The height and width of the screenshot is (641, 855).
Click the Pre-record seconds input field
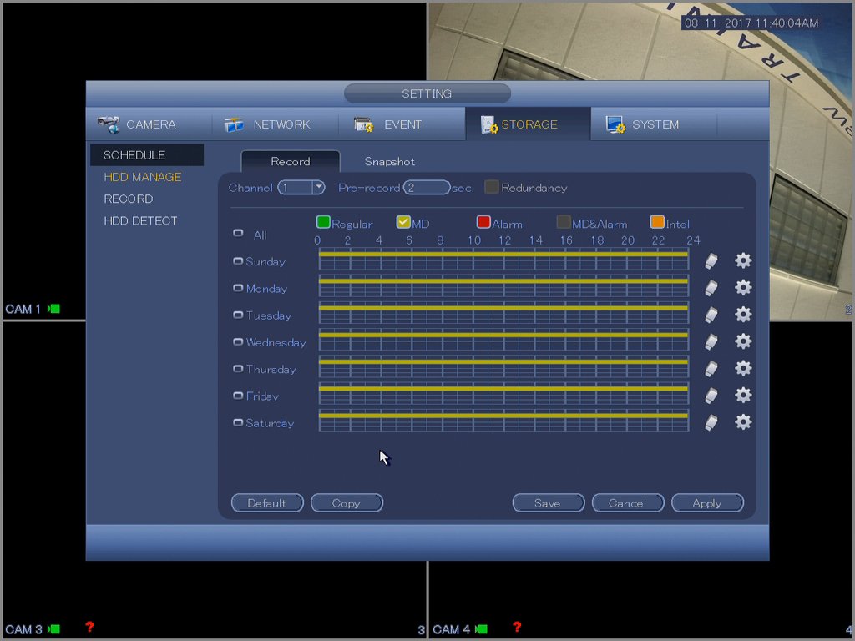coord(426,188)
